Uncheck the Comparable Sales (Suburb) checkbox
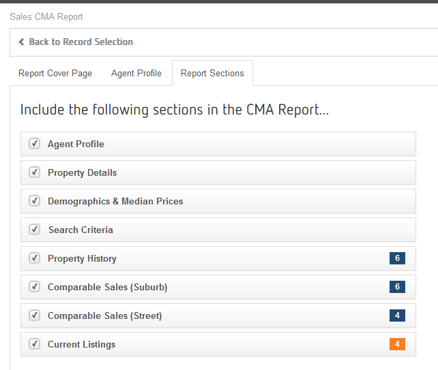The height and width of the screenshot is (370, 438). tap(34, 287)
